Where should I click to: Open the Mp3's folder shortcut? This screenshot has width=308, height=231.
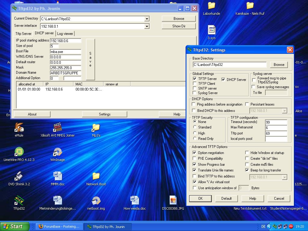pyautogui.click(x=96, y=128)
